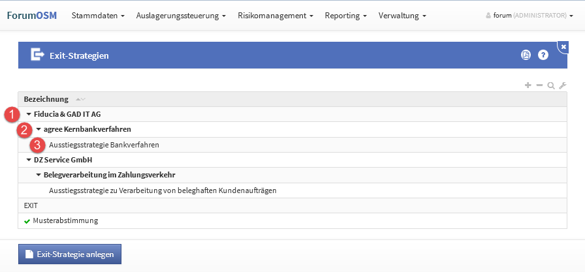Click the Exit-Strategien header icon
This screenshot has height=272, width=585.
(x=37, y=55)
